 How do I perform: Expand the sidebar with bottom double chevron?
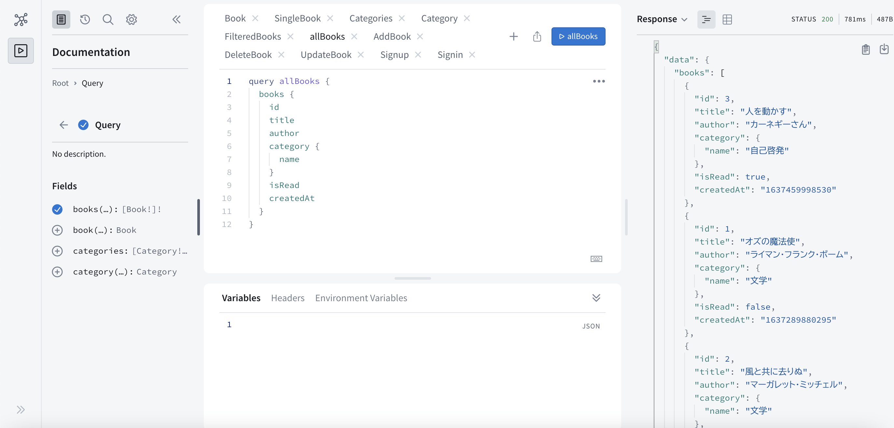click(21, 410)
